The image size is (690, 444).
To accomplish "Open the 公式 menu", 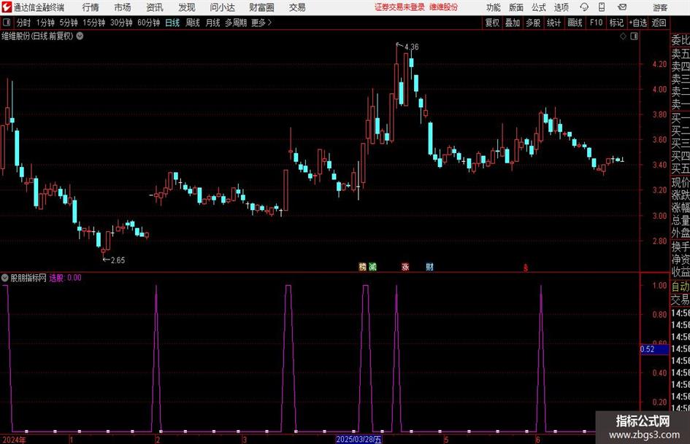I will click(539, 7).
